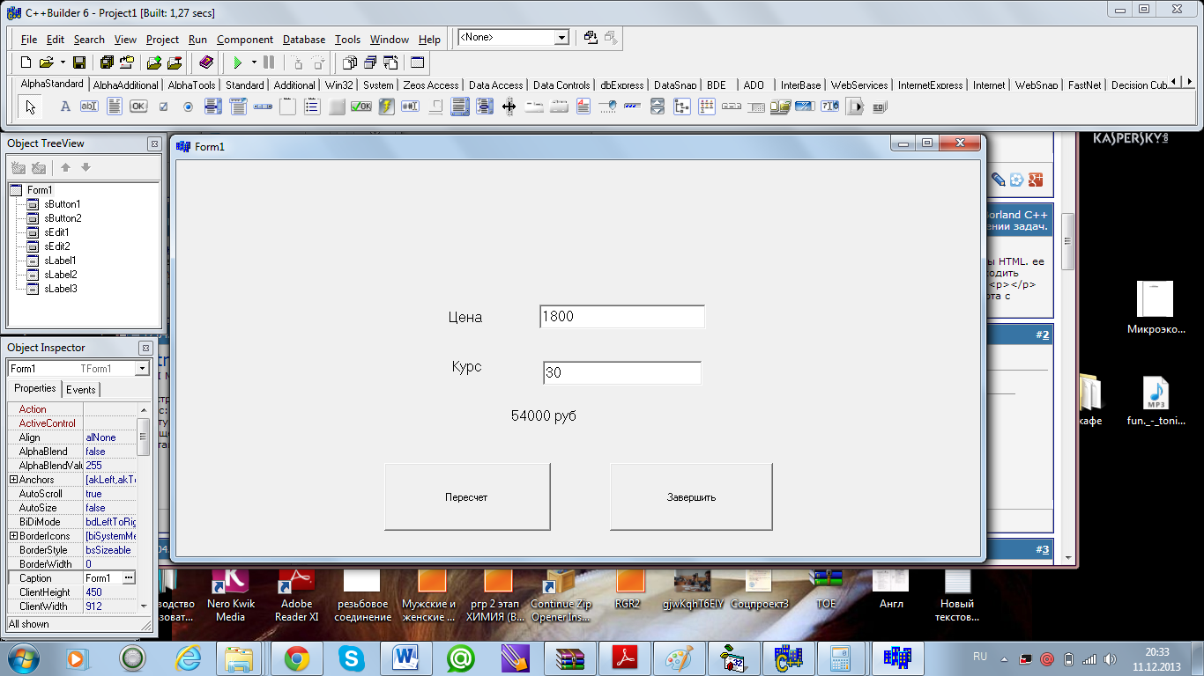Click the New file toolbar icon
1204x676 pixels.
pyautogui.click(x=26, y=62)
